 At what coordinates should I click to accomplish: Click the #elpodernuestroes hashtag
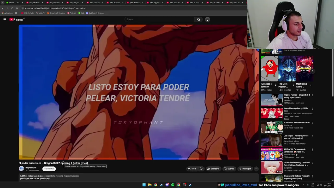pyautogui.click(x=71, y=176)
